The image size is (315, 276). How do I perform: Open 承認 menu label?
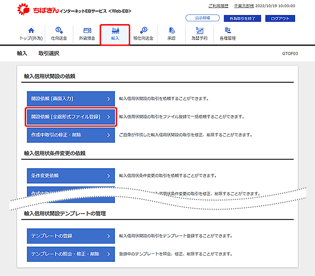point(172,38)
